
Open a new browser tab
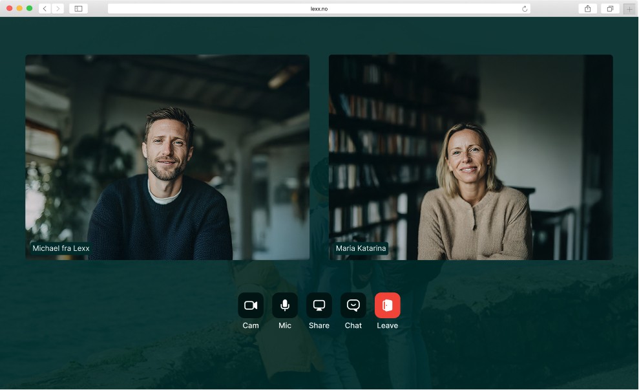[x=629, y=8]
